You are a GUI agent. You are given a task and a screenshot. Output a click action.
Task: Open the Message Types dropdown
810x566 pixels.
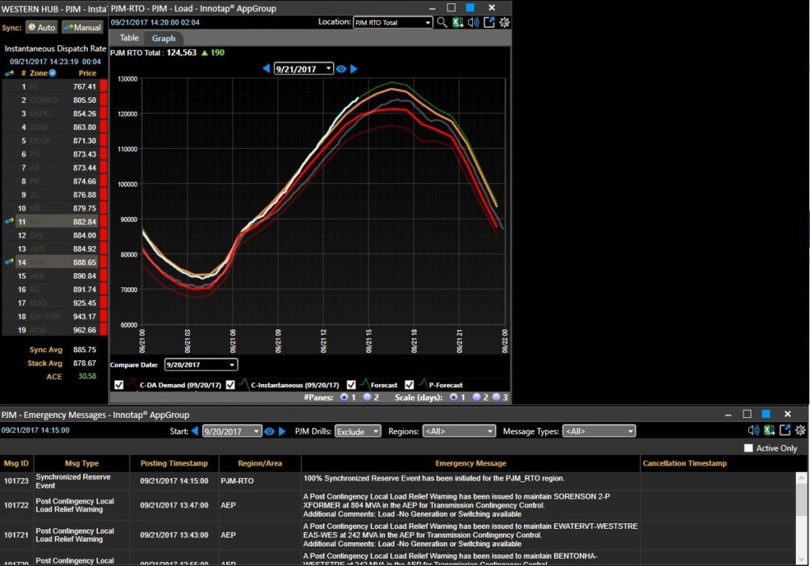pos(600,431)
